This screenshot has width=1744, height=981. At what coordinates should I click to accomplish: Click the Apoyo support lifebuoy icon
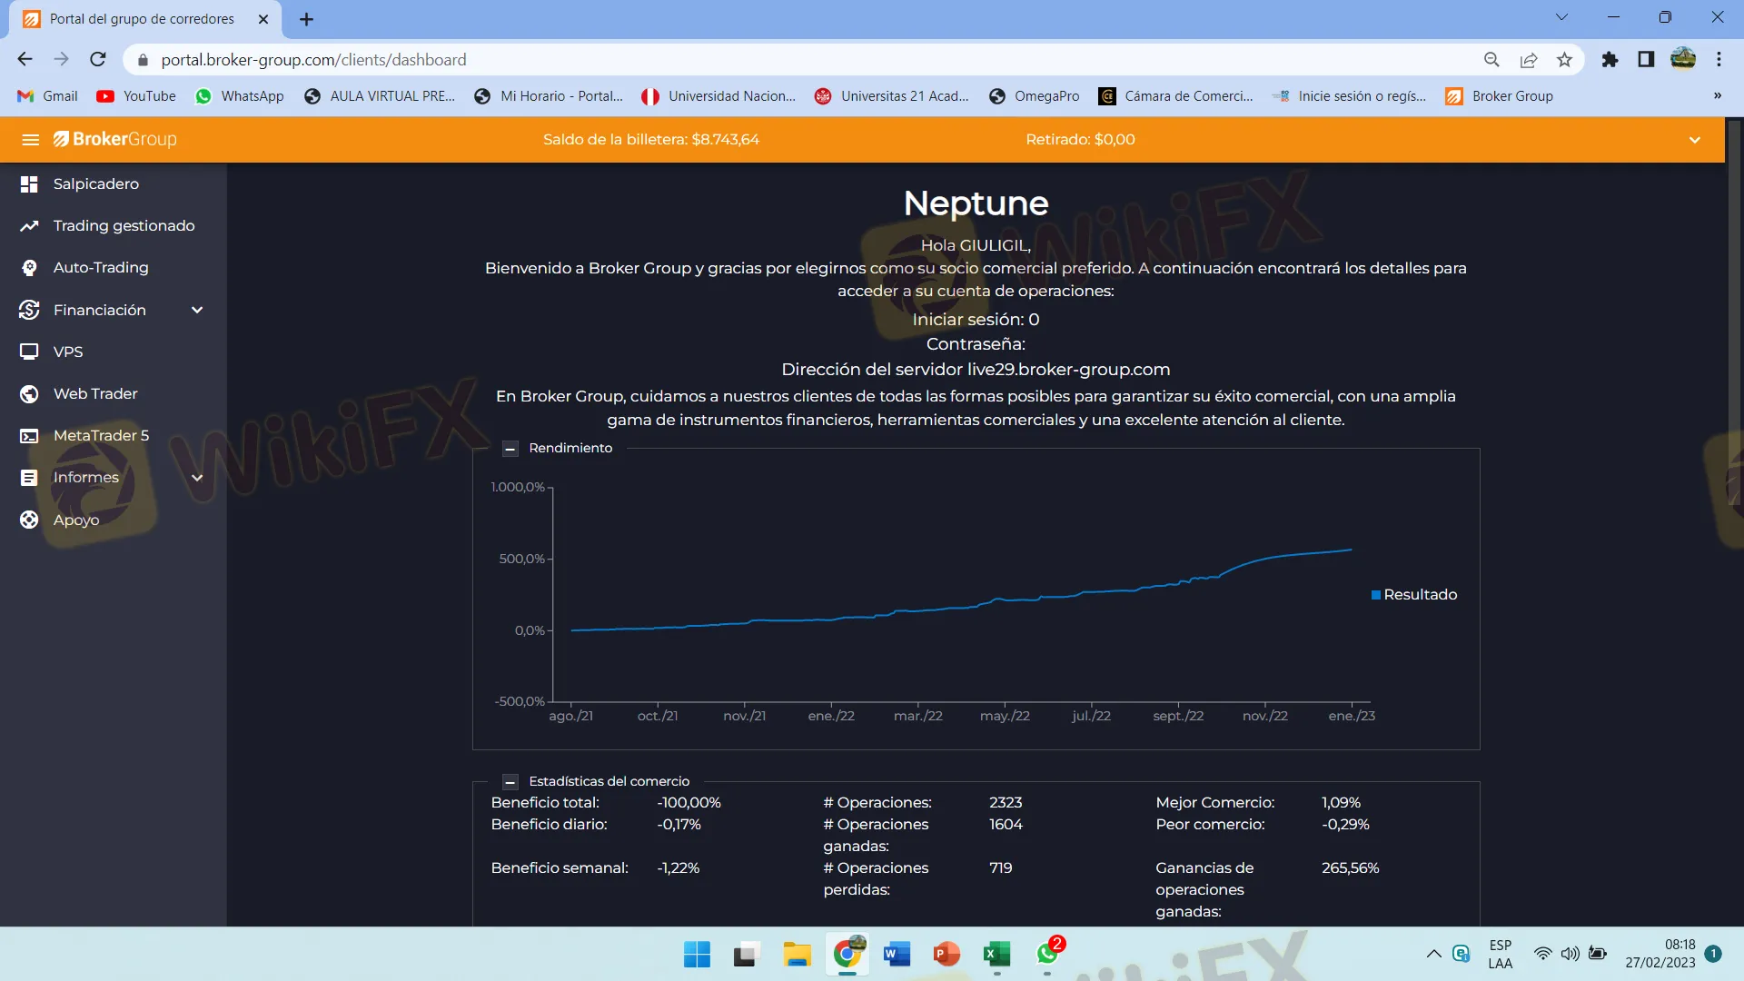(29, 520)
